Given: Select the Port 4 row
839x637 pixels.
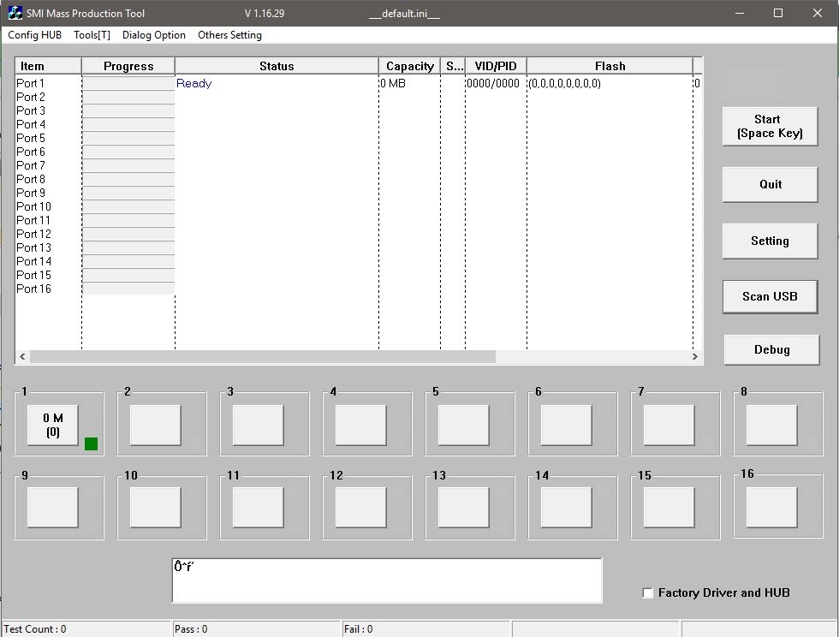Looking at the screenshot, I should 358,124.
